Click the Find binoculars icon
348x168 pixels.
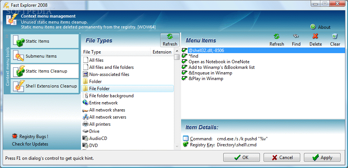[x=296, y=36]
